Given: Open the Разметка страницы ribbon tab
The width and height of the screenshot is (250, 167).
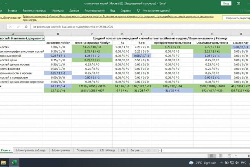Looking at the screenshot, I should [x=34, y=10].
